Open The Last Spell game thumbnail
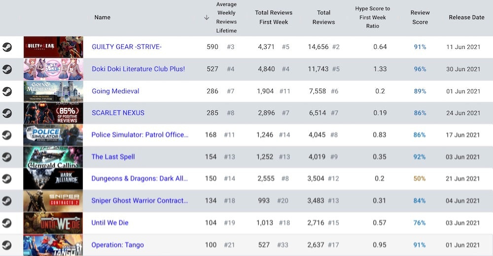This screenshot has height=256, width=493. [53, 157]
